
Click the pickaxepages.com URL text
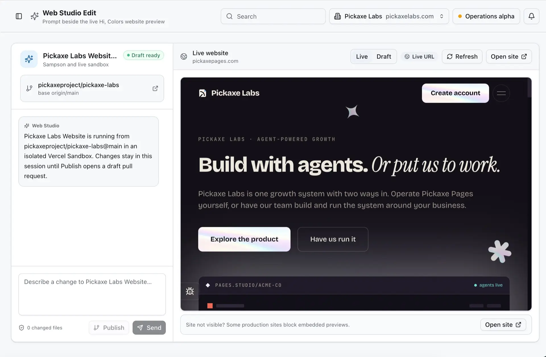pyautogui.click(x=215, y=61)
